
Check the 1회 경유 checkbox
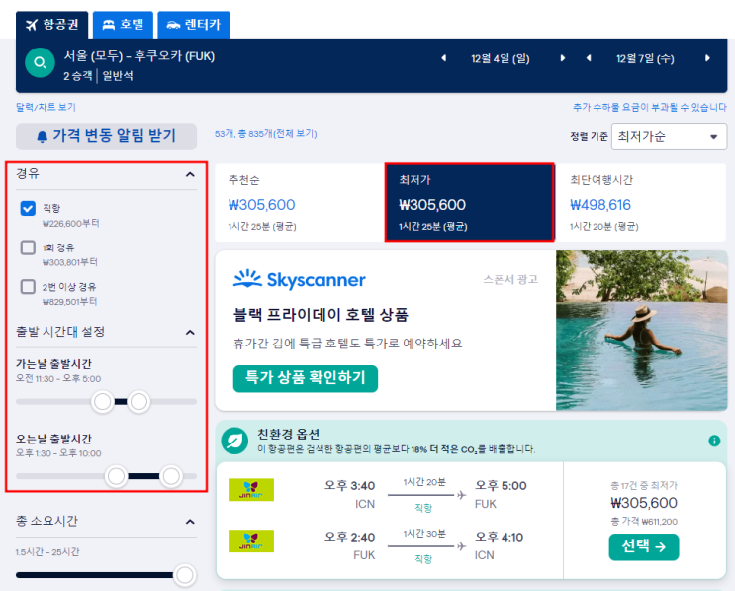[x=28, y=247]
